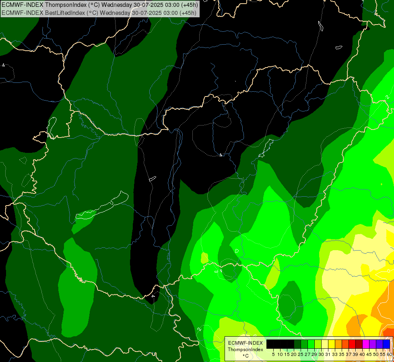Click the legend tick value 45
The height and width of the screenshot is (362, 394).
pos(369,354)
